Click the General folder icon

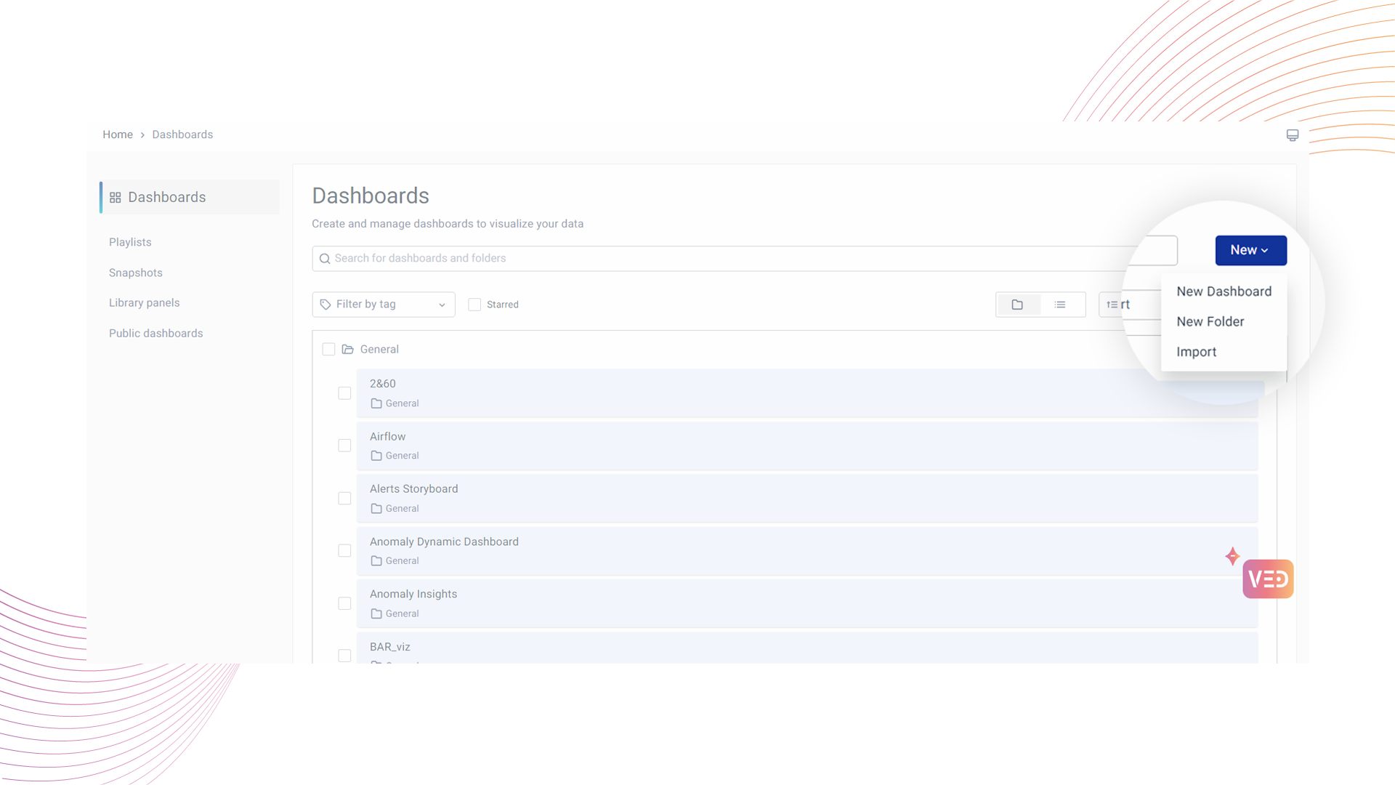click(x=348, y=350)
